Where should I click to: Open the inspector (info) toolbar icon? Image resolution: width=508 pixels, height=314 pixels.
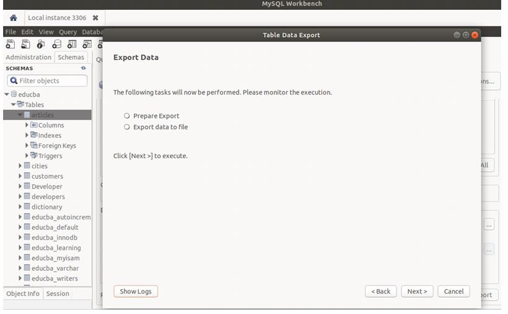point(41,44)
